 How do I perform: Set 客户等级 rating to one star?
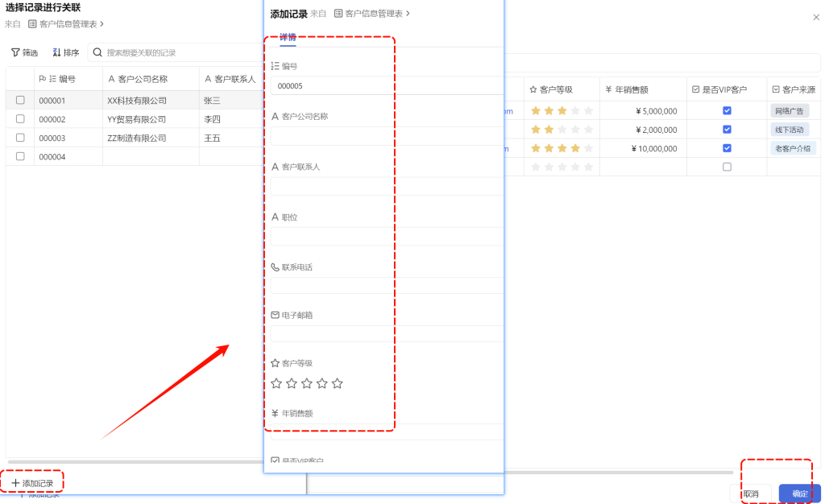(276, 384)
